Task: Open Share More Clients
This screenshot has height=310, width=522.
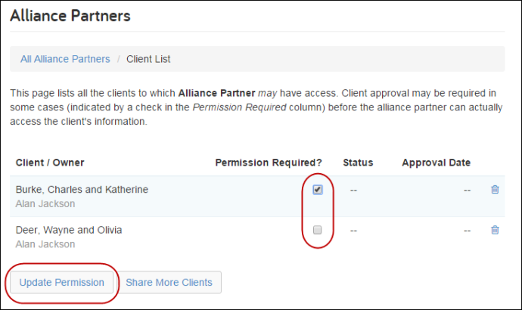Action: point(169,282)
